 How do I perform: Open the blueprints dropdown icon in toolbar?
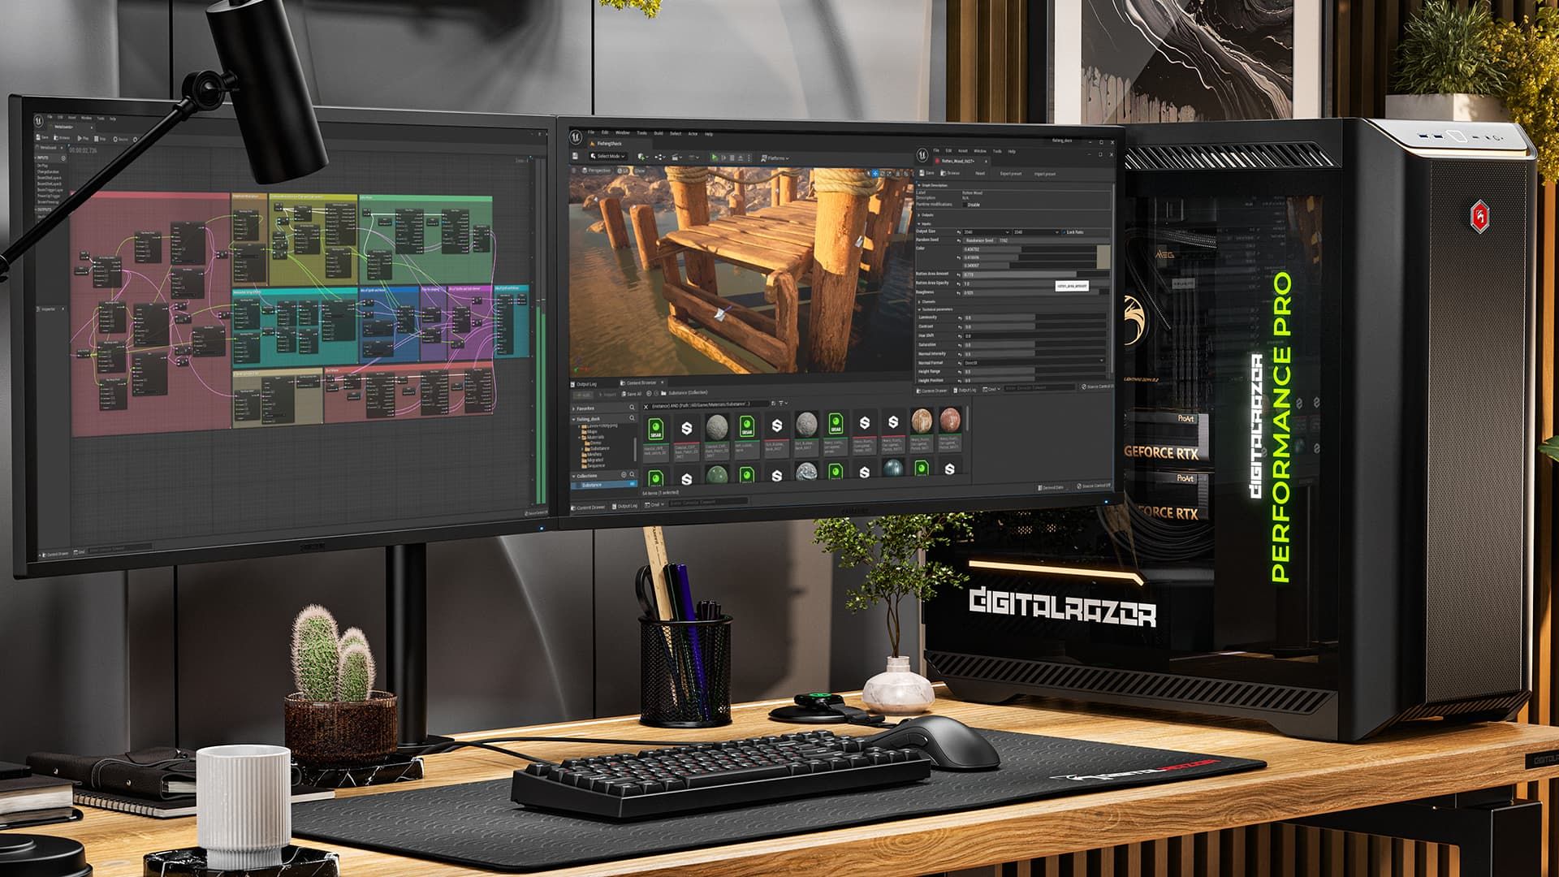pyautogui.click(x=660, y=158)
